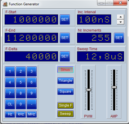
Task: Activate Sweep mode
Action: [x=65, y=114]
